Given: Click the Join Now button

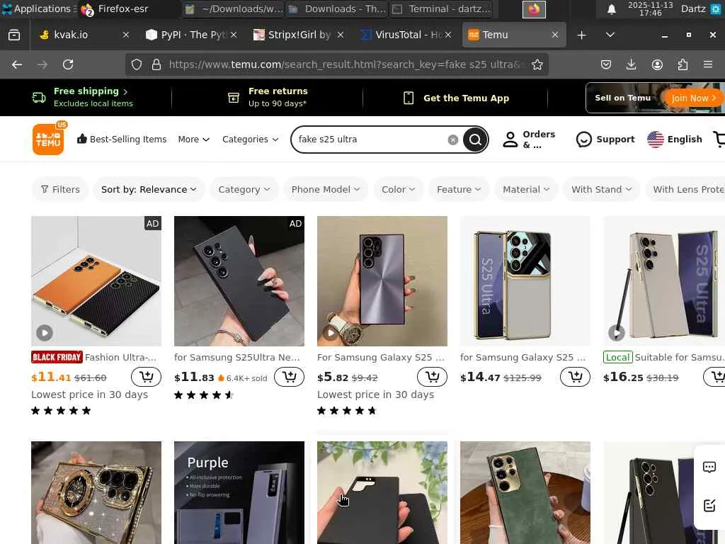Looking at the screenshot, I should coord(692,98).
